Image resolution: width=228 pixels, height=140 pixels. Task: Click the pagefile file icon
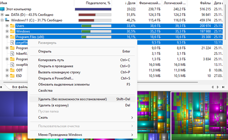12,43
